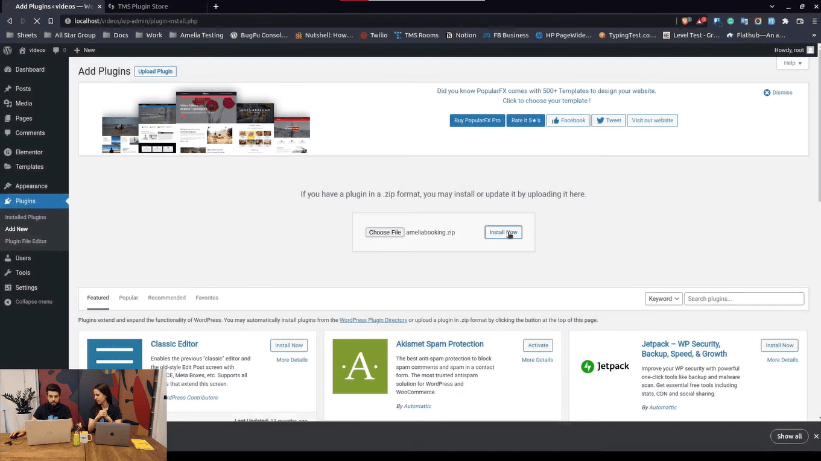Screen dimensions: 821x461
Task: Click the Upload Plugin button
Action: [x=156, y=71]
